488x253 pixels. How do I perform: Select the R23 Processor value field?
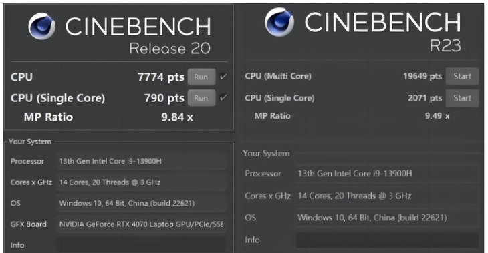click(x=387, y=174)
